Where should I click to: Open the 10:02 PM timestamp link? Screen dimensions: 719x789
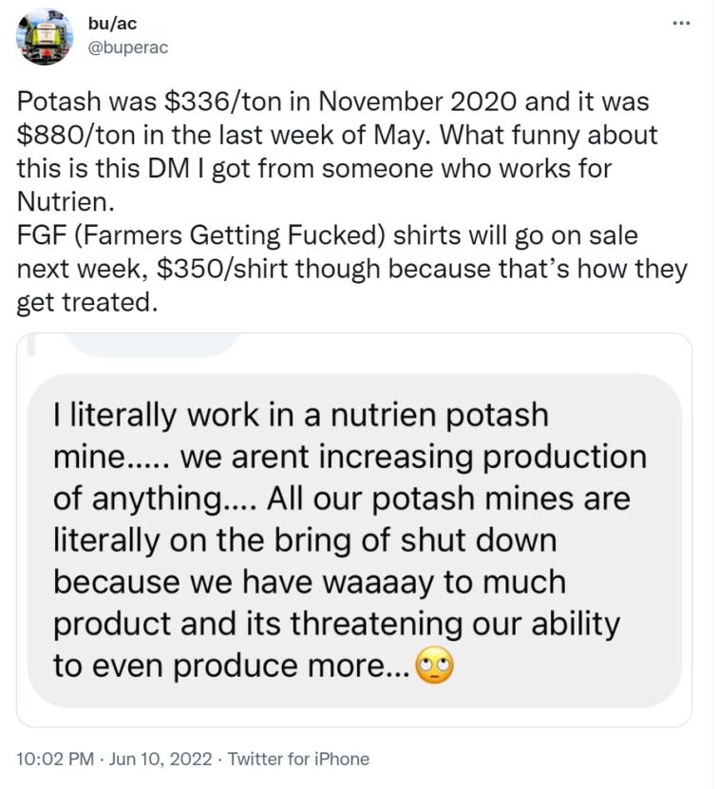point(55,759)
